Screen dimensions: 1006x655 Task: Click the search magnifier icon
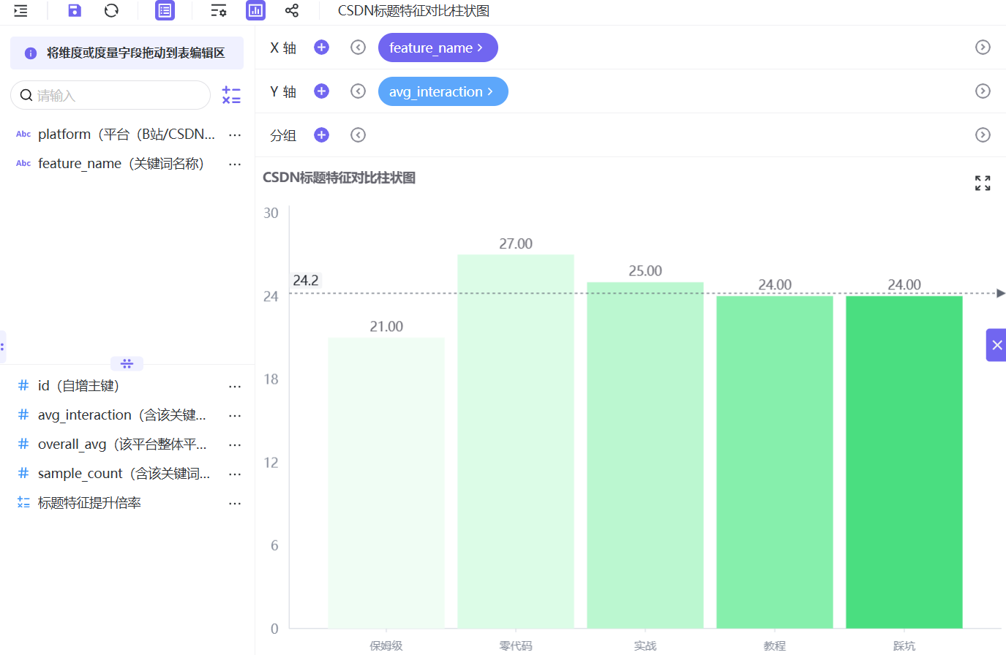(x=26, y=96)
